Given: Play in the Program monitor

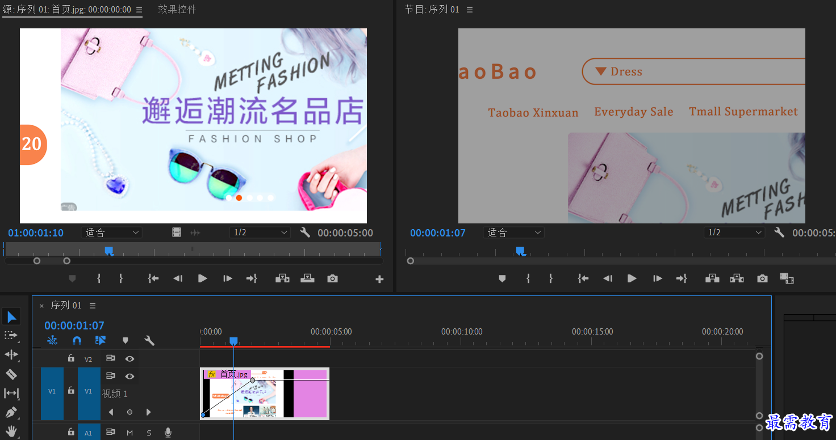Looking at the screenshot, I should [x=632, y=278].
